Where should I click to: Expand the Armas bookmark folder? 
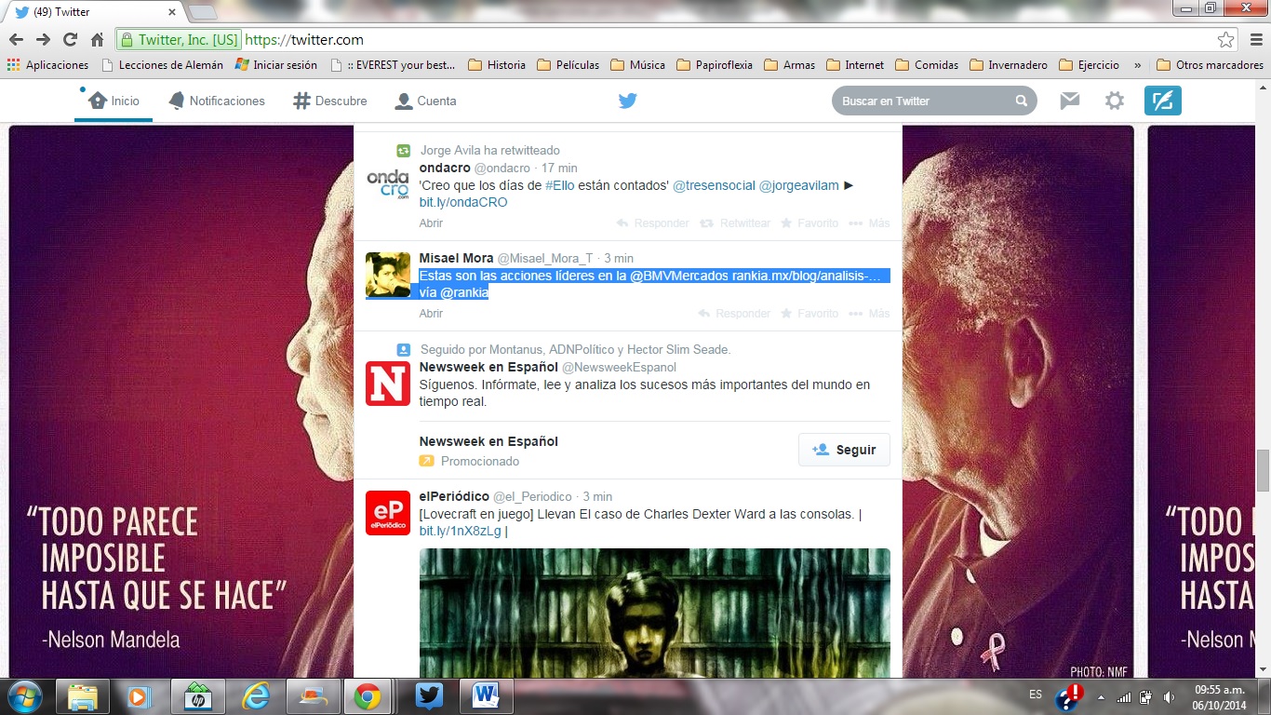click(x=790, y=65)
